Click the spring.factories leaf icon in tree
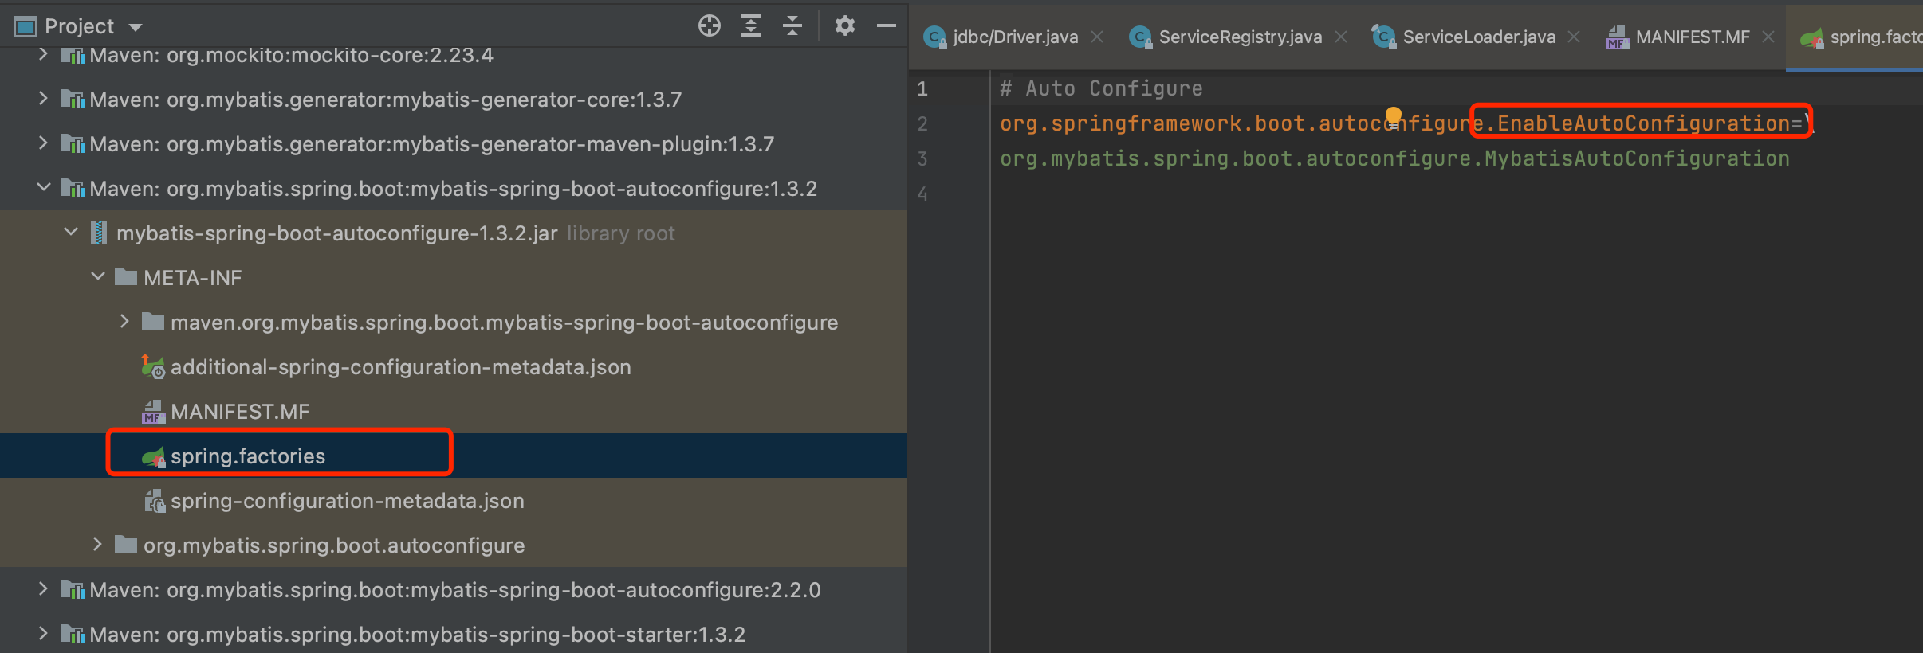This screenshot has height=653, width=1923. [153, 456]
